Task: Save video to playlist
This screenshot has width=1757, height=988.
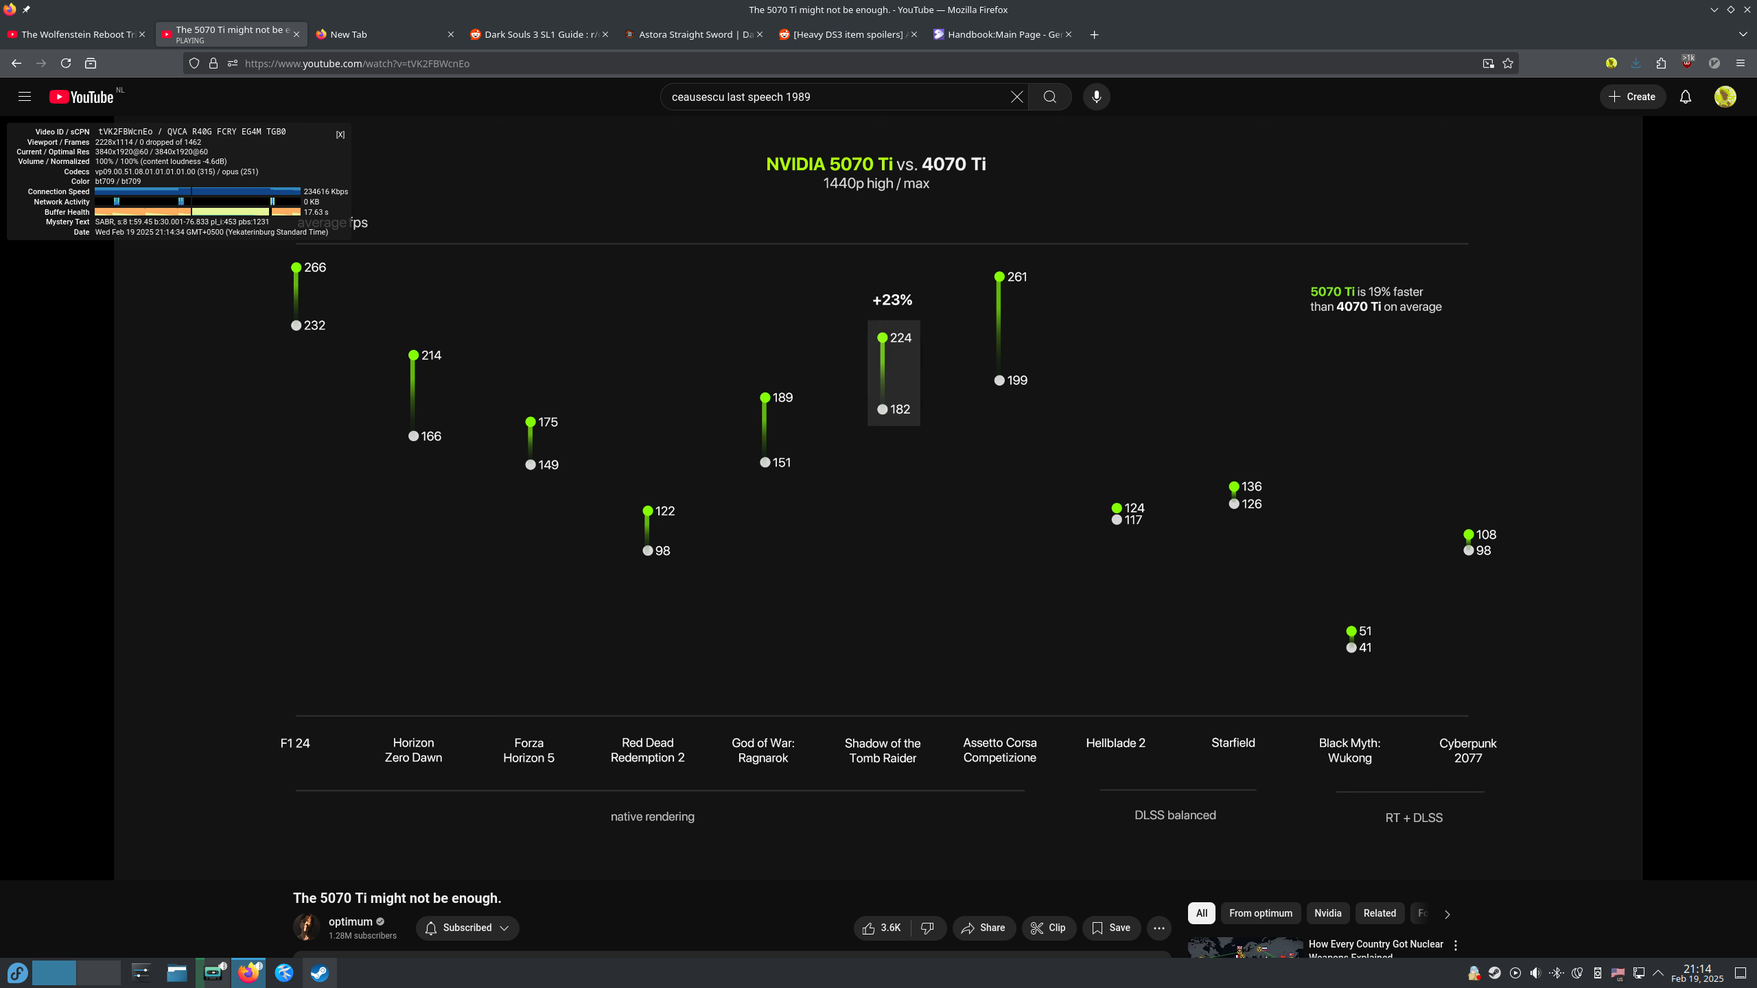Action: pos(1111,928)
